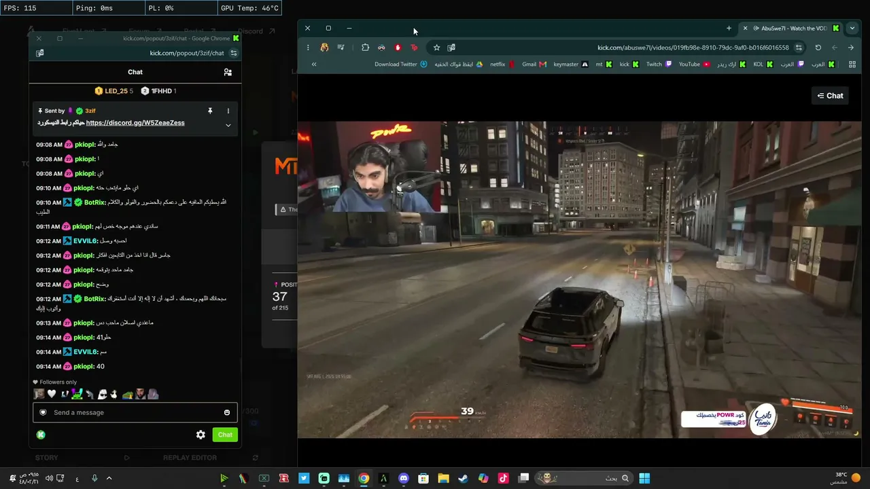Image resolution: width=870 pixels, height=489 pixels.
Task: Open the chat users list icon
Action: point(228,72)
